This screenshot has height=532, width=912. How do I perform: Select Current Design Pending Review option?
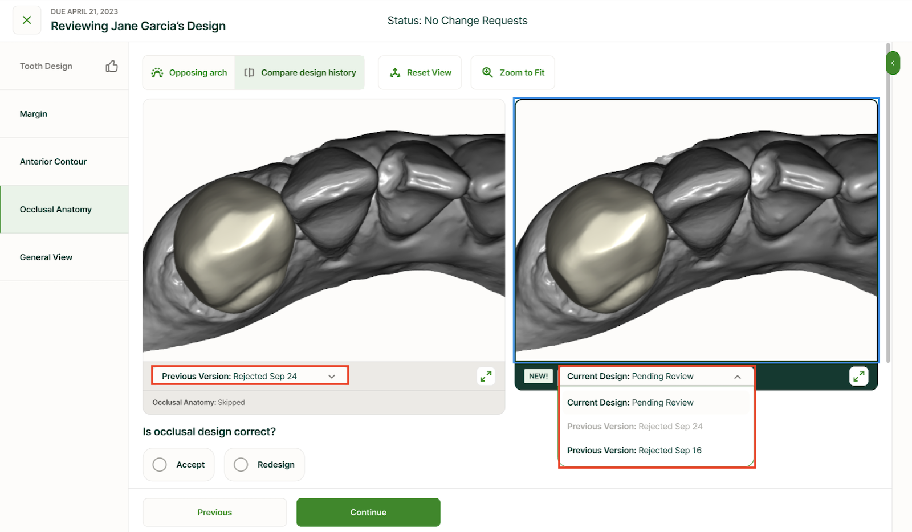[630, 403]
